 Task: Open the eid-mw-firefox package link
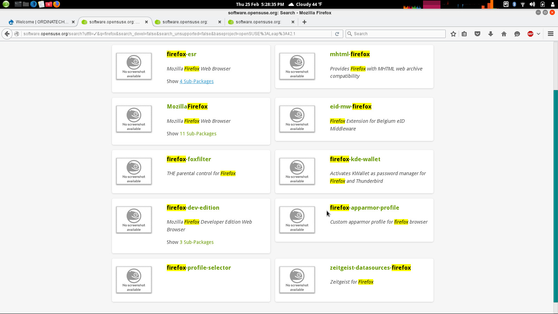(x=350, y=106)
